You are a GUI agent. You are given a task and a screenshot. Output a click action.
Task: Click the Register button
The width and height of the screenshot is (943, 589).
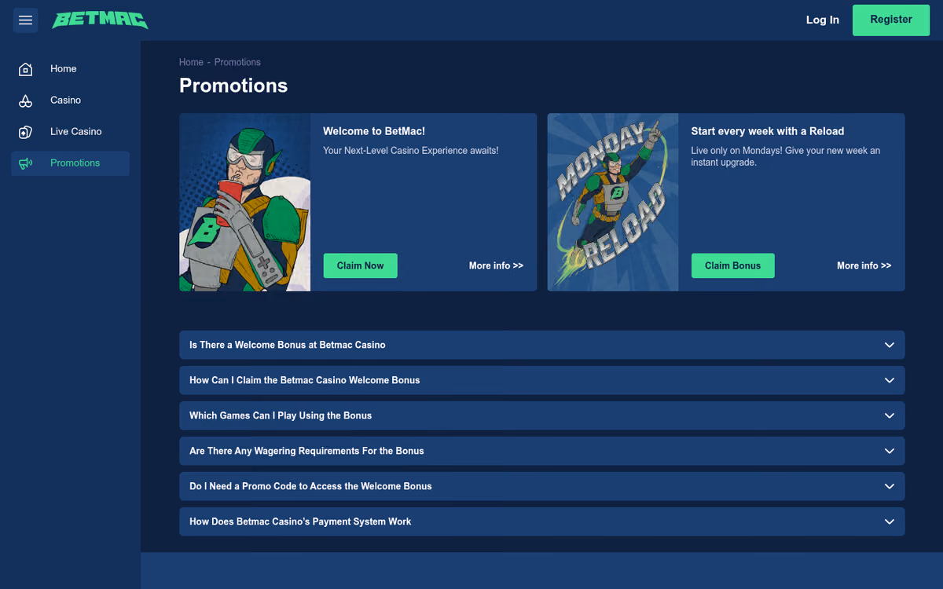[891, 20]
